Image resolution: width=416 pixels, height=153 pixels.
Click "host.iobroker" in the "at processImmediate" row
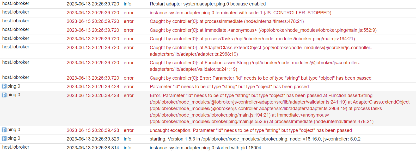[x=16, y=21]
